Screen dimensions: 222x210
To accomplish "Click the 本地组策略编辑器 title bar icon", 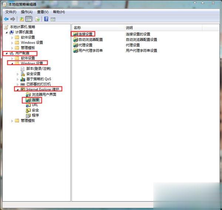I will point(4,4).
